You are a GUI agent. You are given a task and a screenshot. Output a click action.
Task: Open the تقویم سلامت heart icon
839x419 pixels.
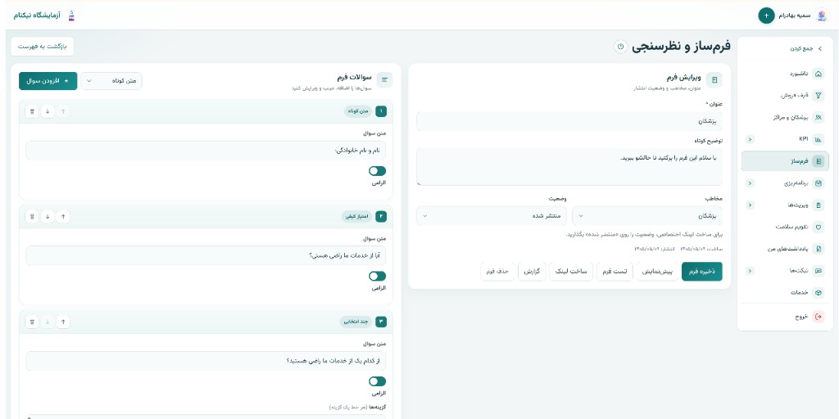[818, 227]
